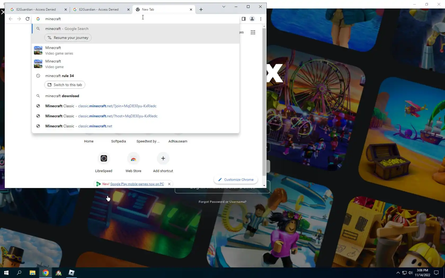Screen dimensions: 445x278
Task: Open the Speedtest by shortcut
Action: point(148,141)
